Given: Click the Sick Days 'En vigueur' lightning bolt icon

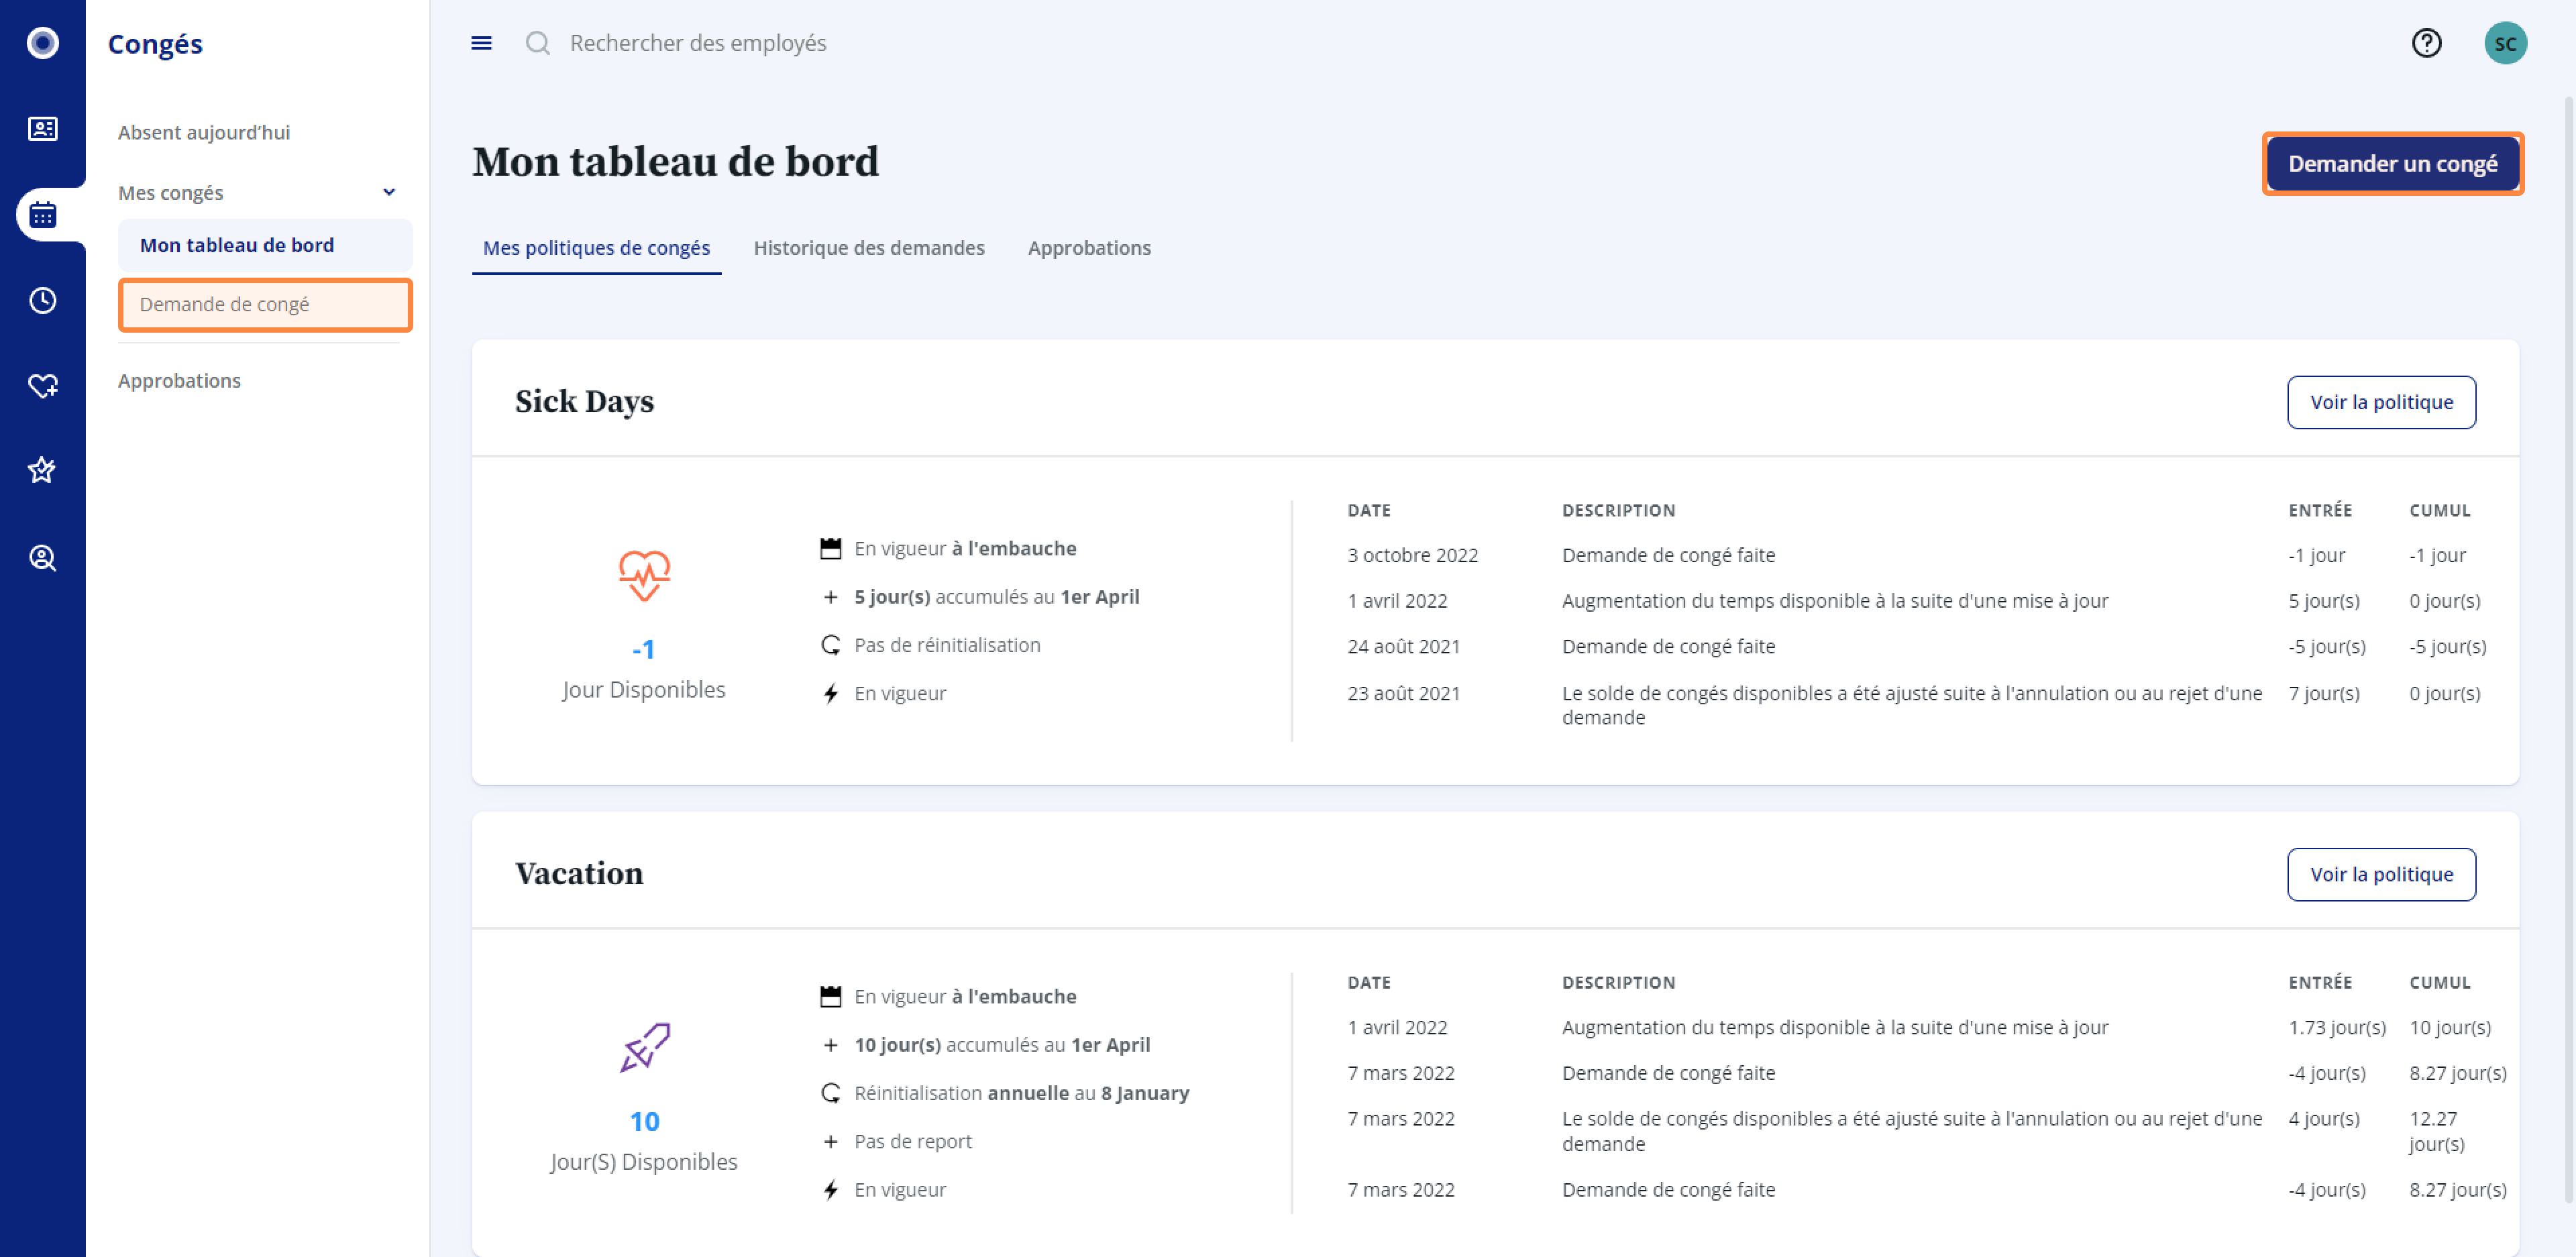Looking at the screenshot, I should [x=830, y=693].
